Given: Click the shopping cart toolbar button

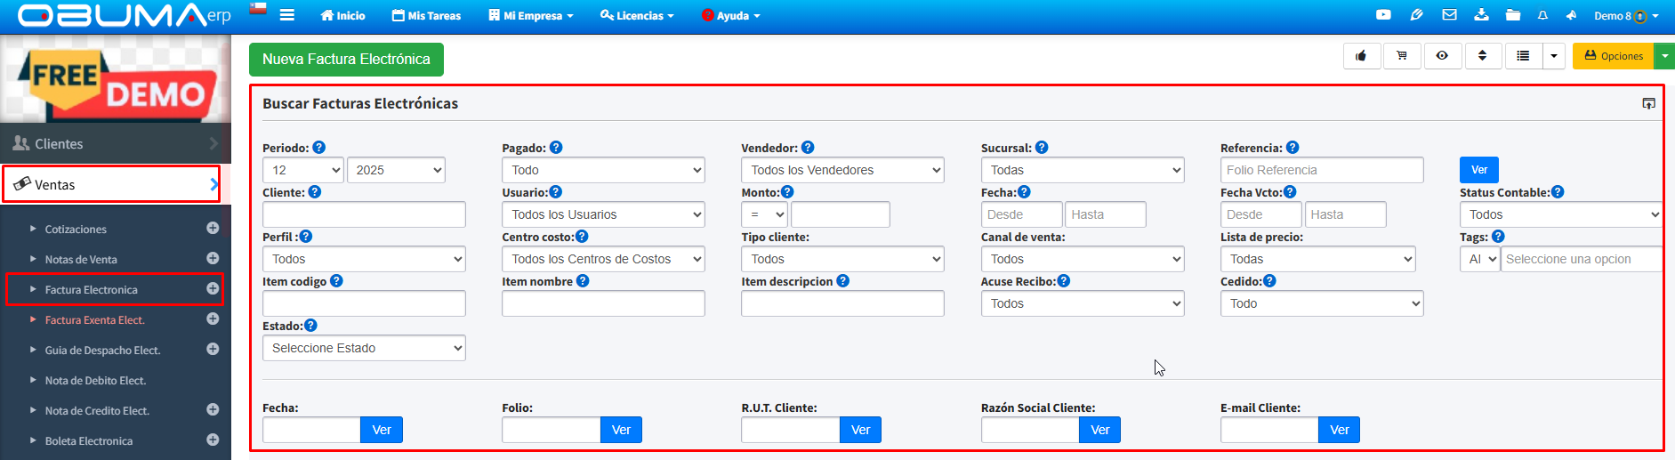Looking at the screenshot, I should coord(1402,56).
